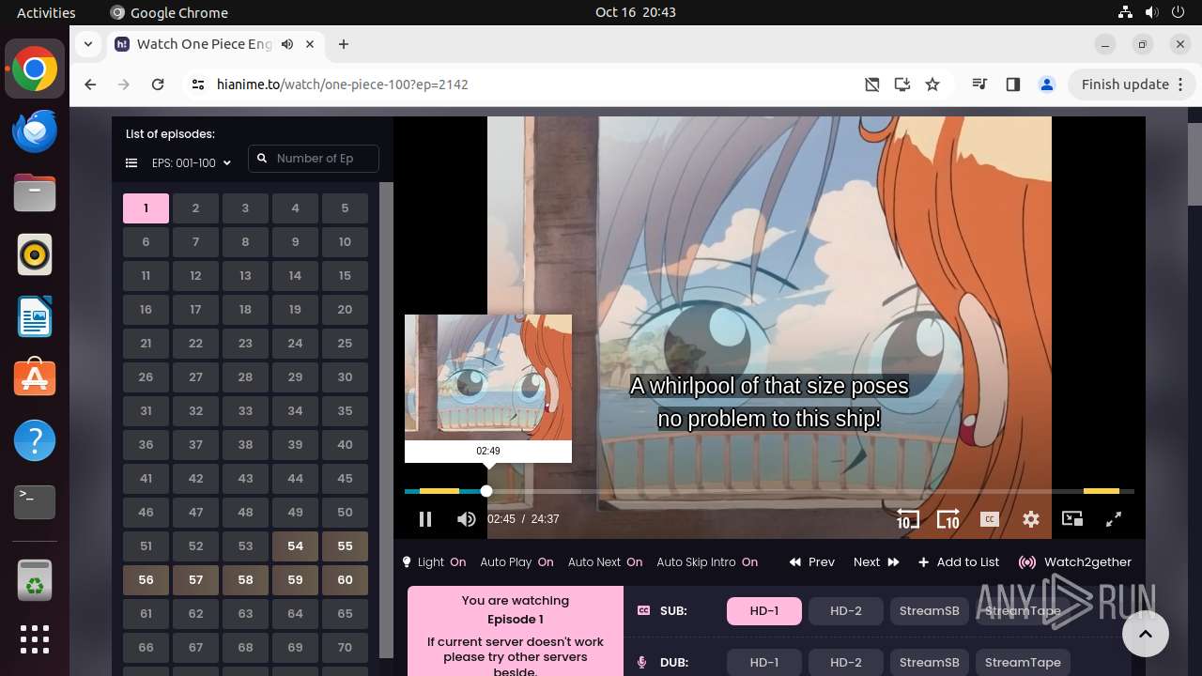1202x676 pixels.
Task: Enter fullscreen video mode
Action: [x=1114, y=519]
